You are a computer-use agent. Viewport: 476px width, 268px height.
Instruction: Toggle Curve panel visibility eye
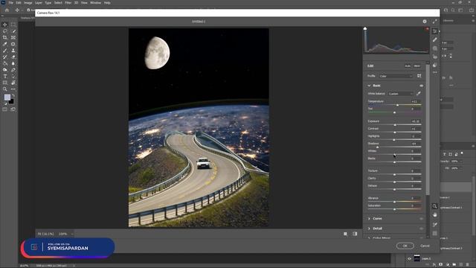(x=422, y=218)
